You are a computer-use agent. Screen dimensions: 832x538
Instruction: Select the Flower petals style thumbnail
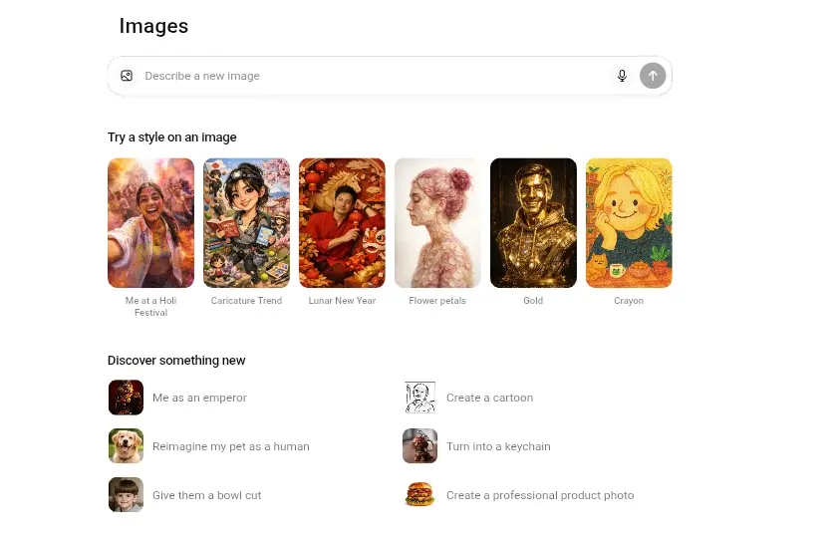(437, 223)
